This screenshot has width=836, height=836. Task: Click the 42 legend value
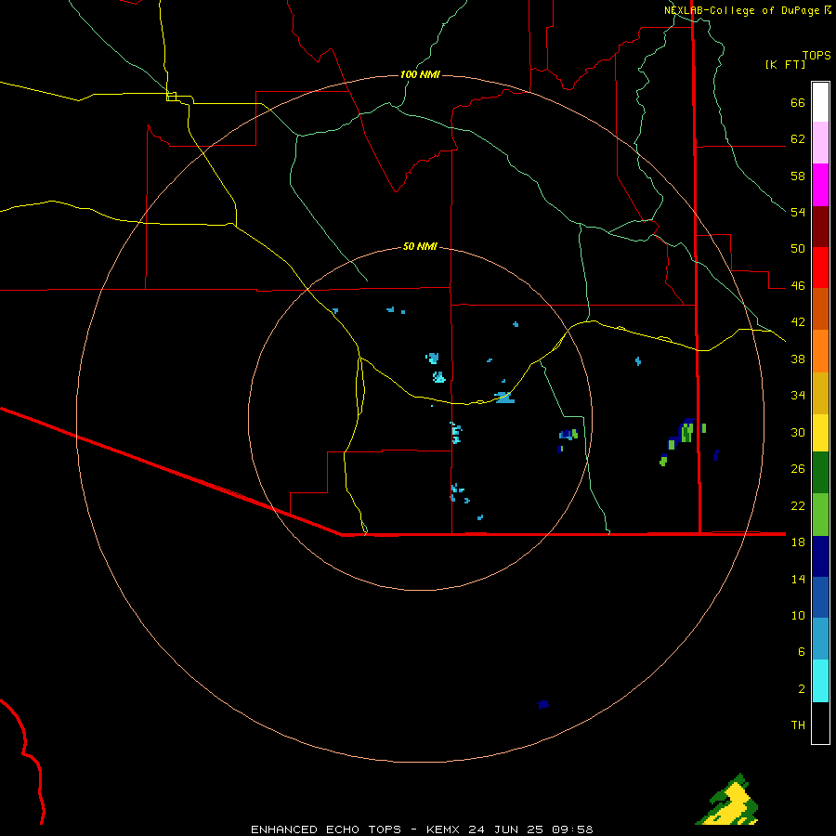click(798, 322)
